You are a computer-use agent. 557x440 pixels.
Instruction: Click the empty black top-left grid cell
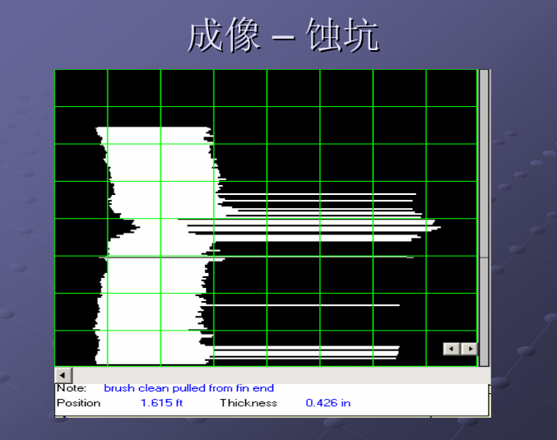[81, 88]
